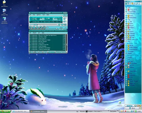Select track "Why Do You Ride The High Horse"
This screenshot has height=113, width=142.
(47, 35)
